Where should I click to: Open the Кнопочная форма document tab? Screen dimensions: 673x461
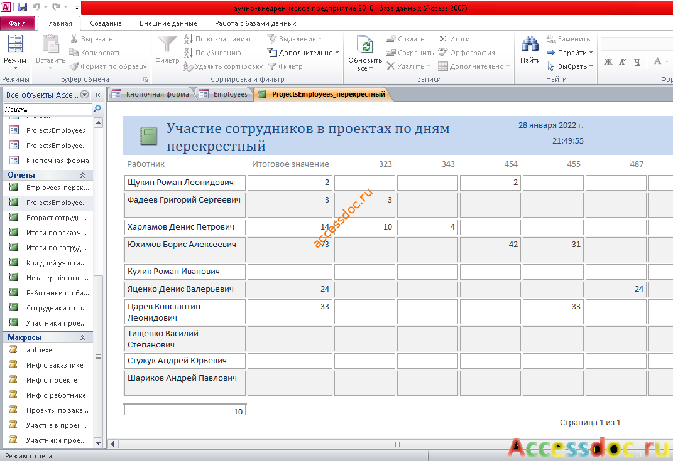(x=151, y=94)
